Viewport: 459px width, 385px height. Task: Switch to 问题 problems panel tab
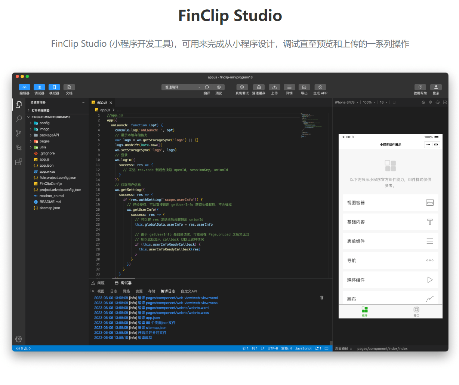coord(98,283)
